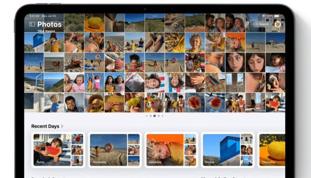Check the Wi-Fi status icon
Image resolution: width=311 pixels, height=178 pixels.
tap(263, 16)
